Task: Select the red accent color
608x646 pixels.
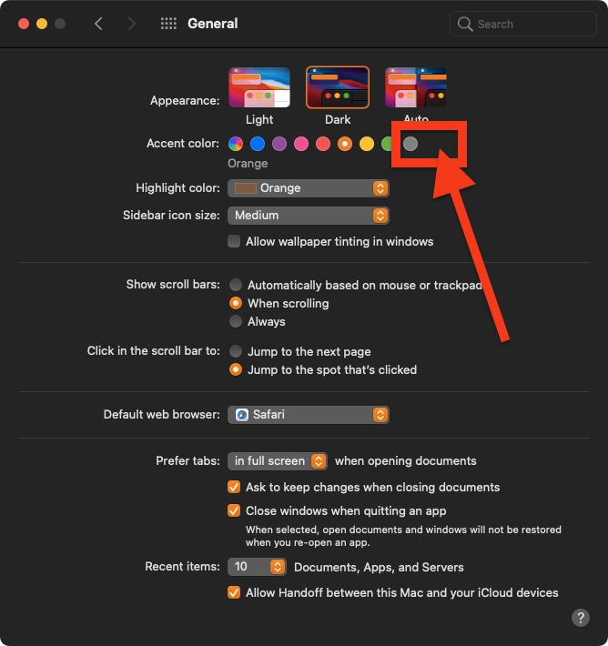Action: pos(323,144)
